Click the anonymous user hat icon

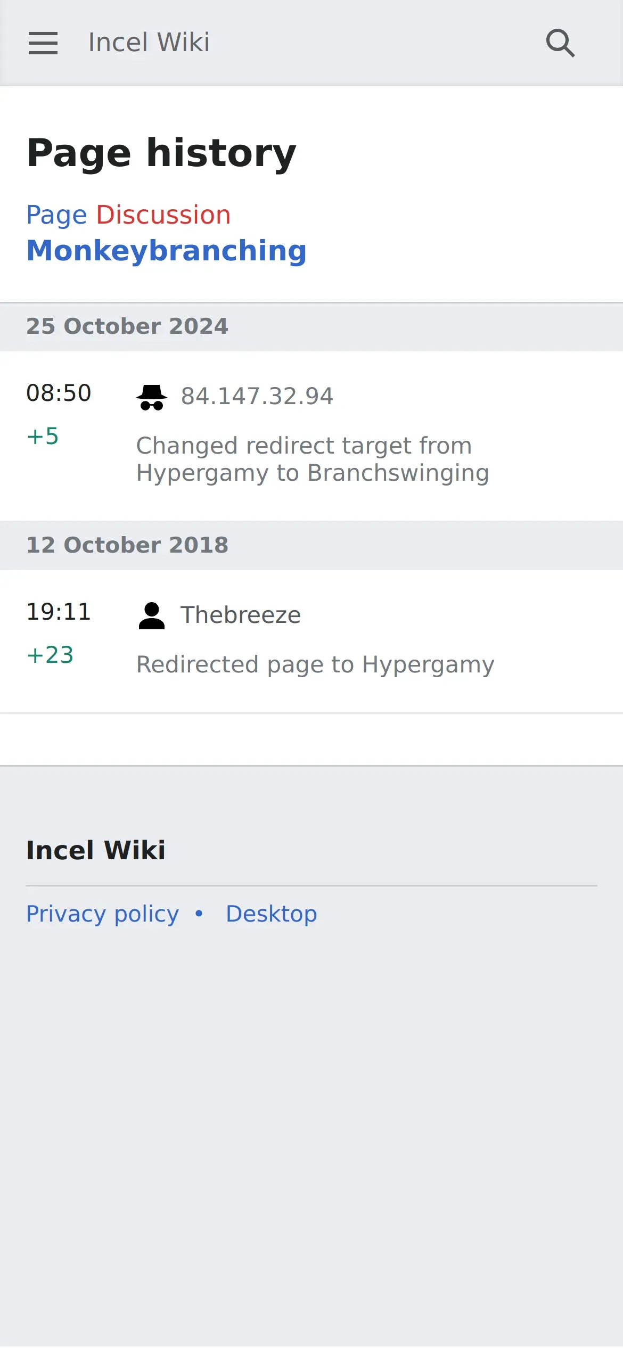(152, 397)
